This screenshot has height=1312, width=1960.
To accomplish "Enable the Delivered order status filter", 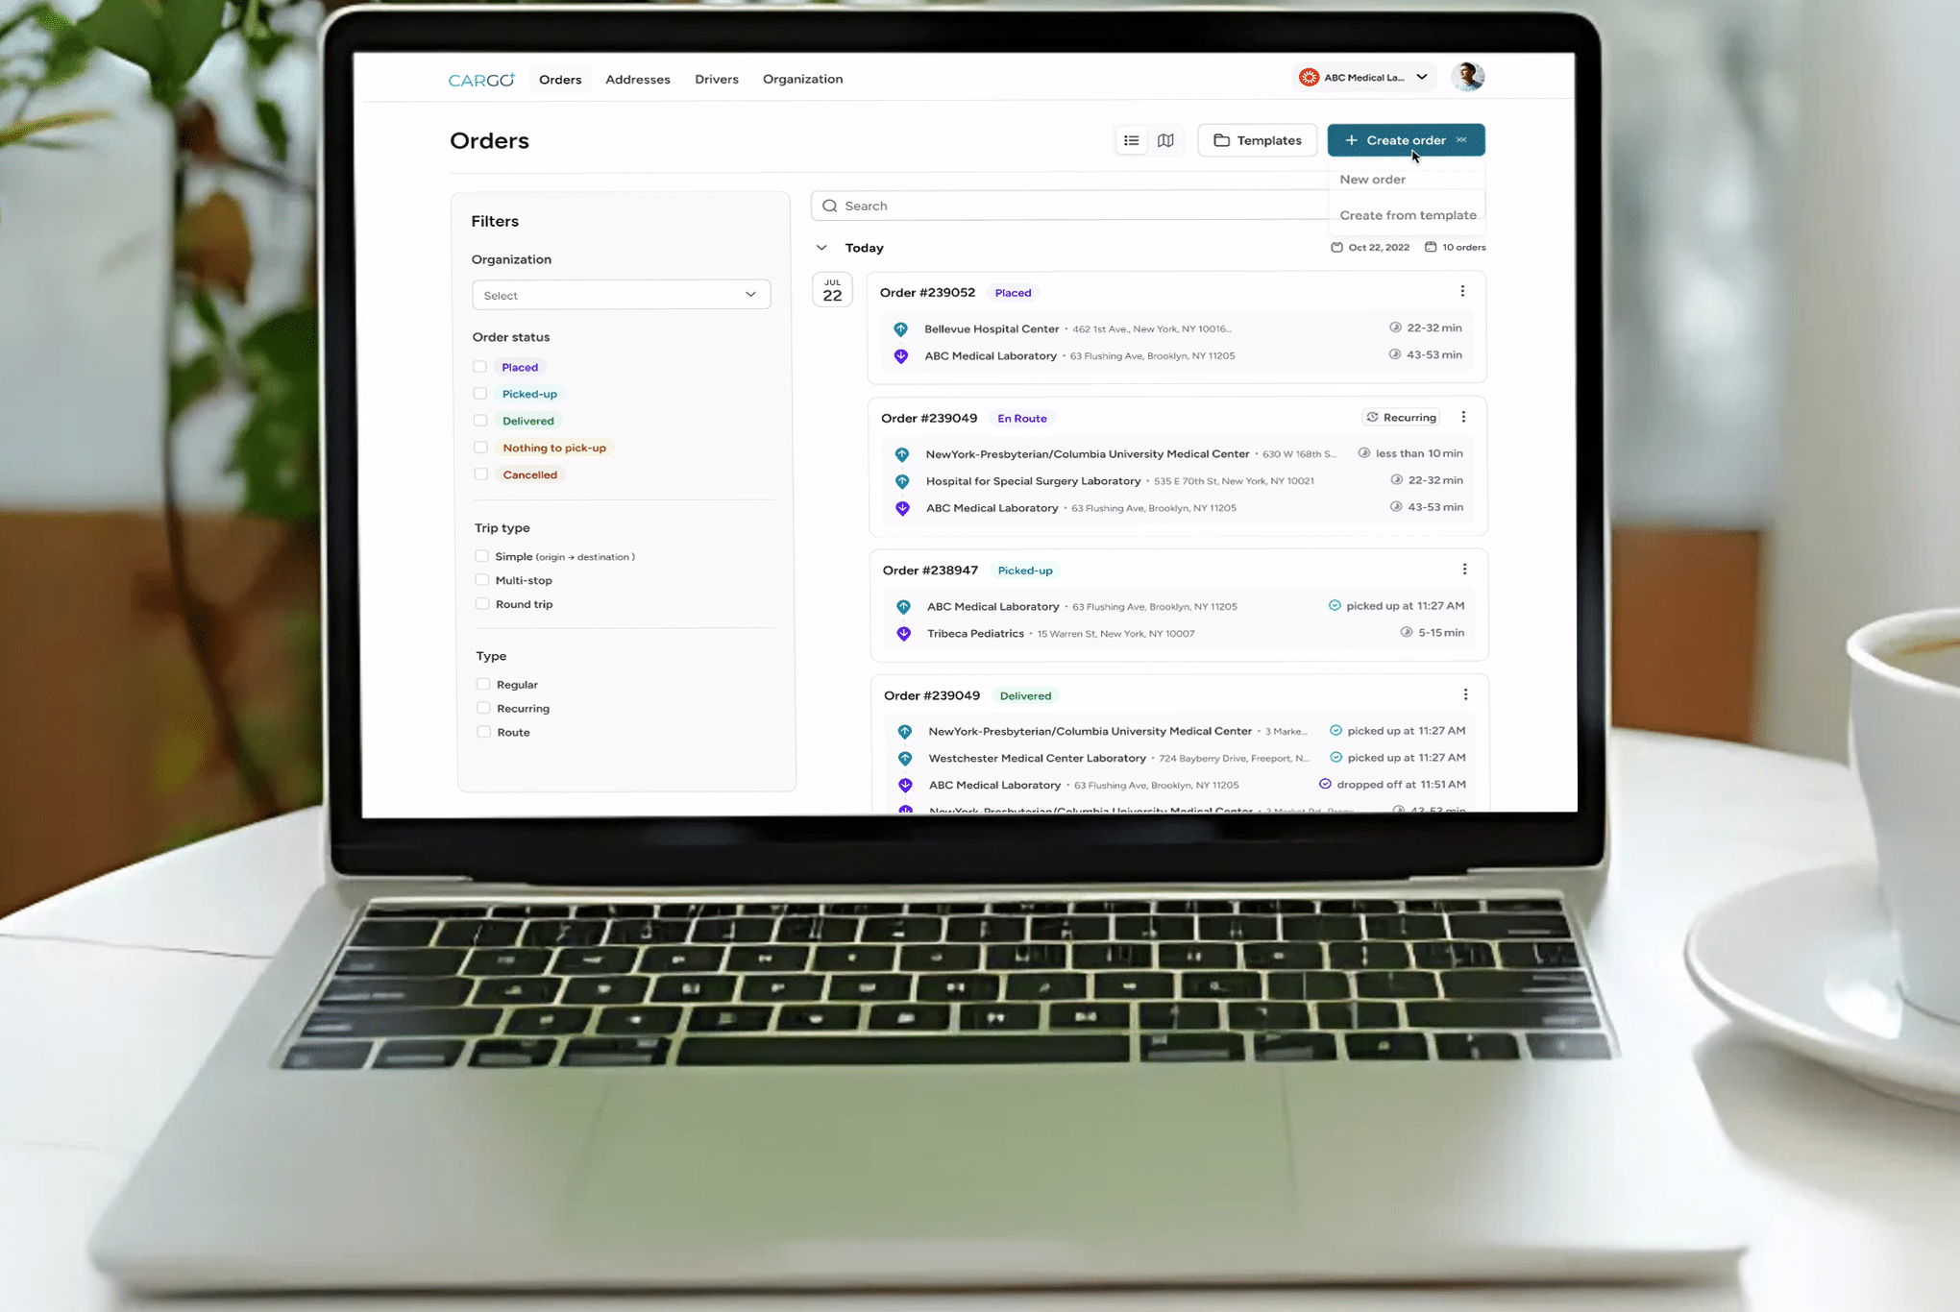I will coord(480,421).
